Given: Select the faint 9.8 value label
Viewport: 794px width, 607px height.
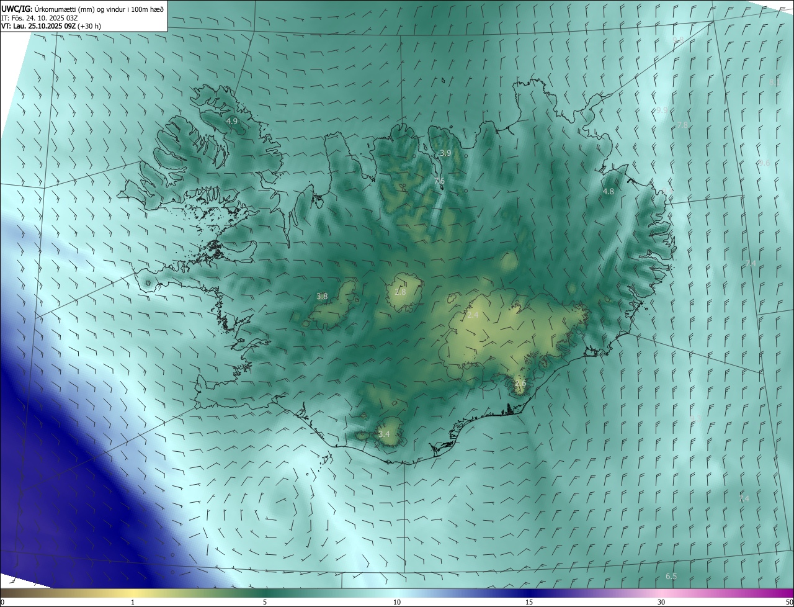Looking at the screenshot, I should point(678,40).
